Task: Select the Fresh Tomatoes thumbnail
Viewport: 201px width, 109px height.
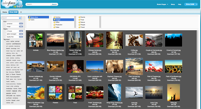Action: coord(95,93)
